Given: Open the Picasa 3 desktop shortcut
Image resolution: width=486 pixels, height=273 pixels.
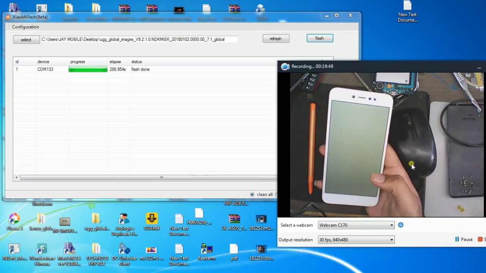Looking at the screenshot, I should pyautogui.click(x=14, y=221).
